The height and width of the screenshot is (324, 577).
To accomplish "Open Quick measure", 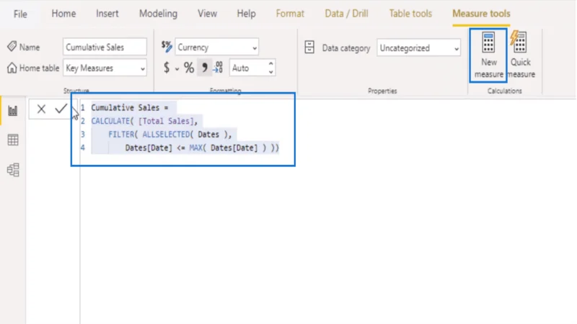I will tap(521, 55).
